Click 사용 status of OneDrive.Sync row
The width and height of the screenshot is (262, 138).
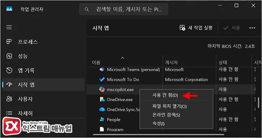[x=223, y=109]
